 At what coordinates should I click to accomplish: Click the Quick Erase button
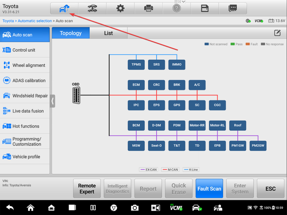179,188
